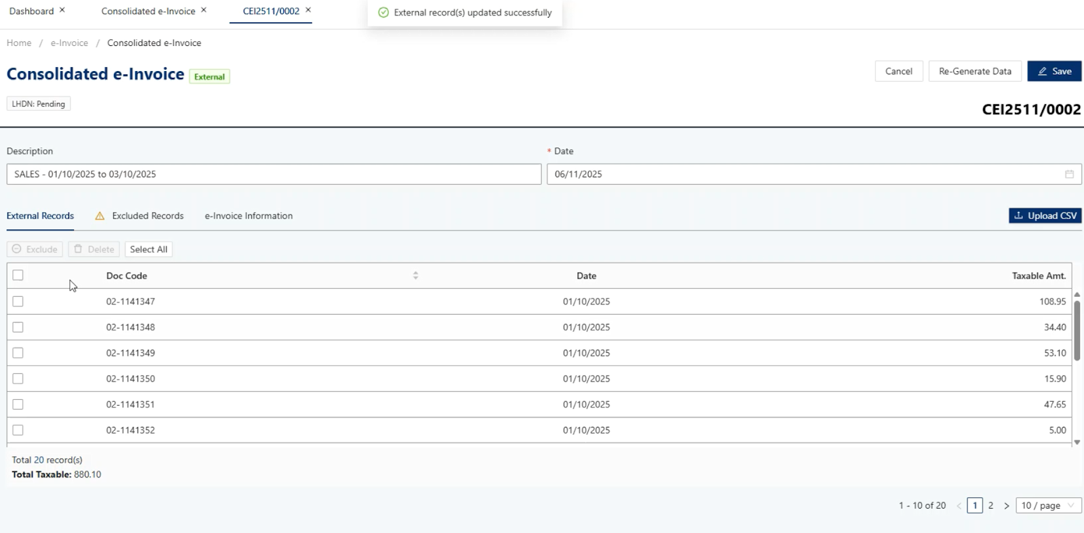Screen dimensions: 1084x533
Task: Go to next page arrow
Action: (1007, 505)
